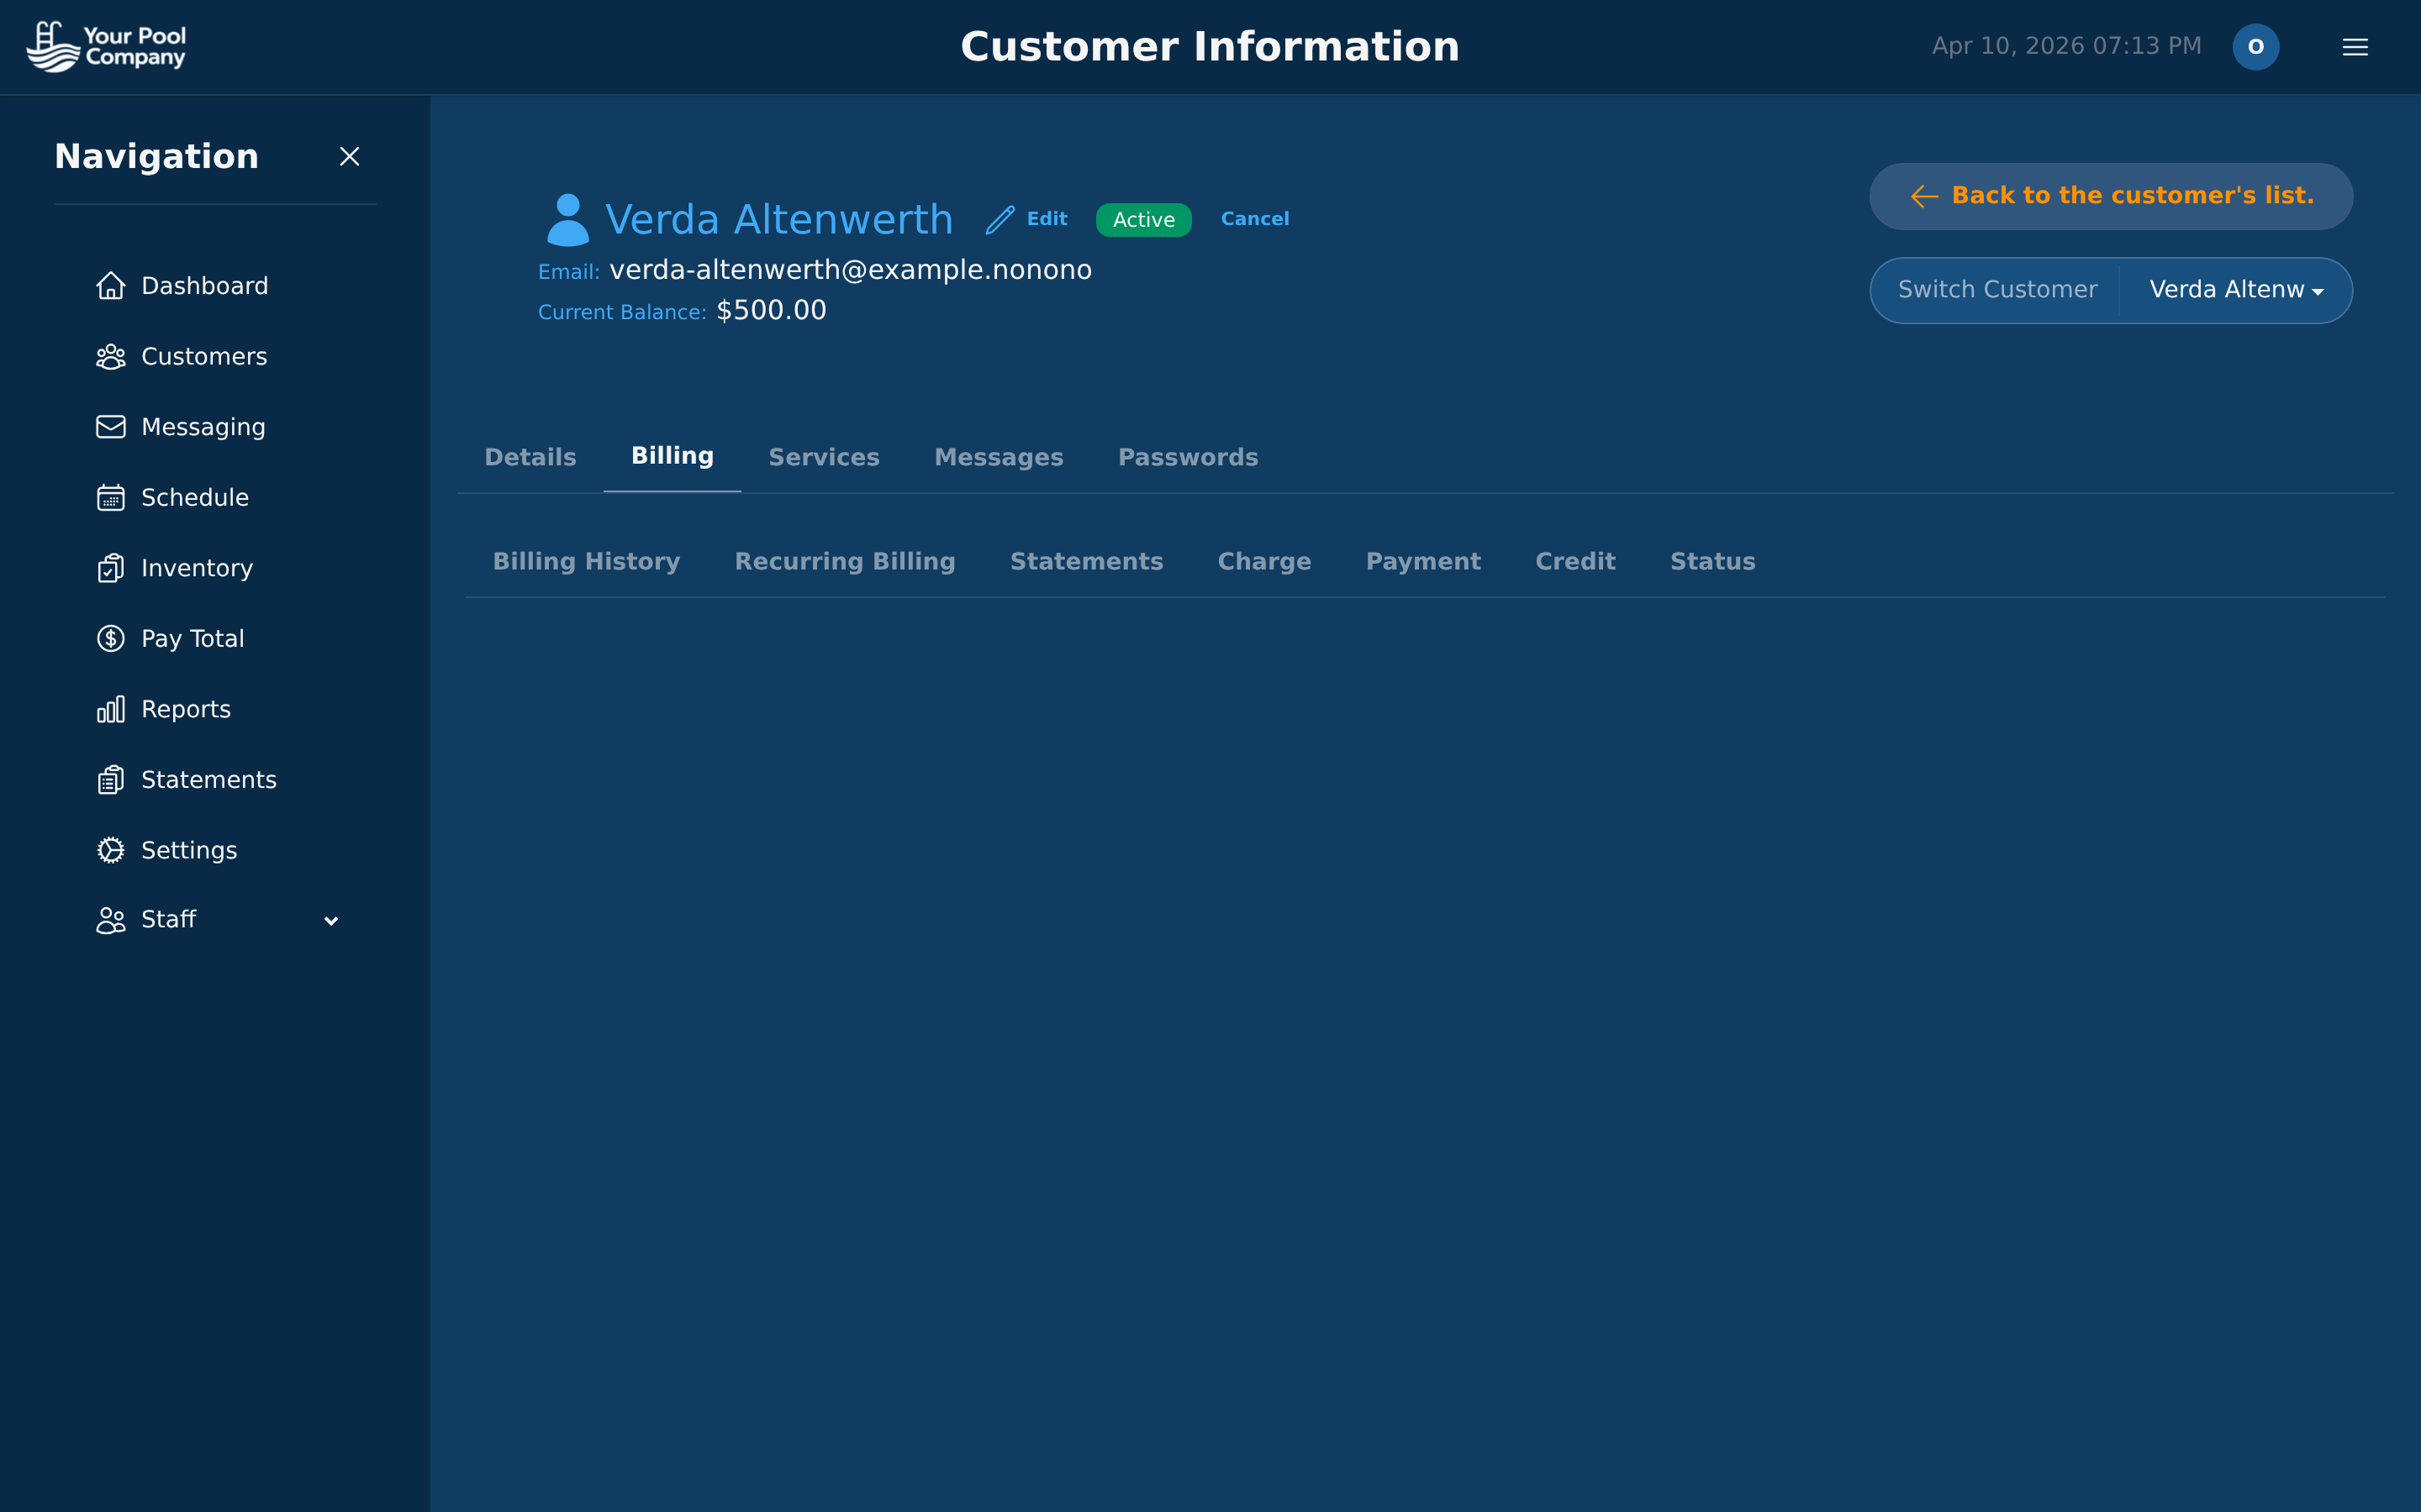Click the O user avatar circle
This screenshot has height=1512, width=2421.
tap(2256, 46)
